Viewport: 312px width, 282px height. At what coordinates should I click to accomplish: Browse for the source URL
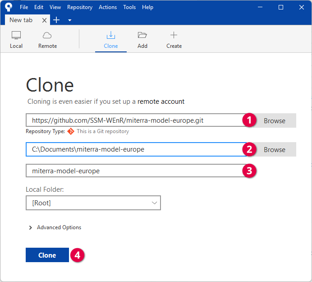275,120
